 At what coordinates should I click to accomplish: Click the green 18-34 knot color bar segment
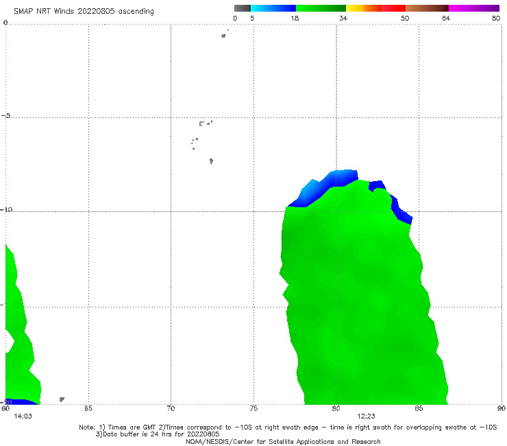tap(321, 8)
